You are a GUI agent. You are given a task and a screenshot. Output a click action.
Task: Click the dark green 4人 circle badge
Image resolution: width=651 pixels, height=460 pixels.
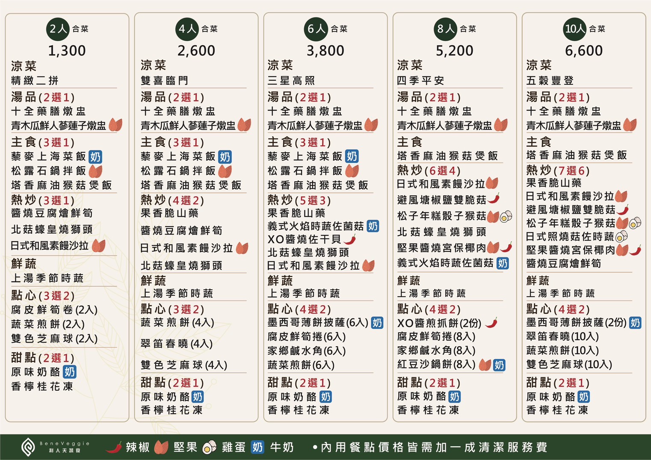(187, 29)
